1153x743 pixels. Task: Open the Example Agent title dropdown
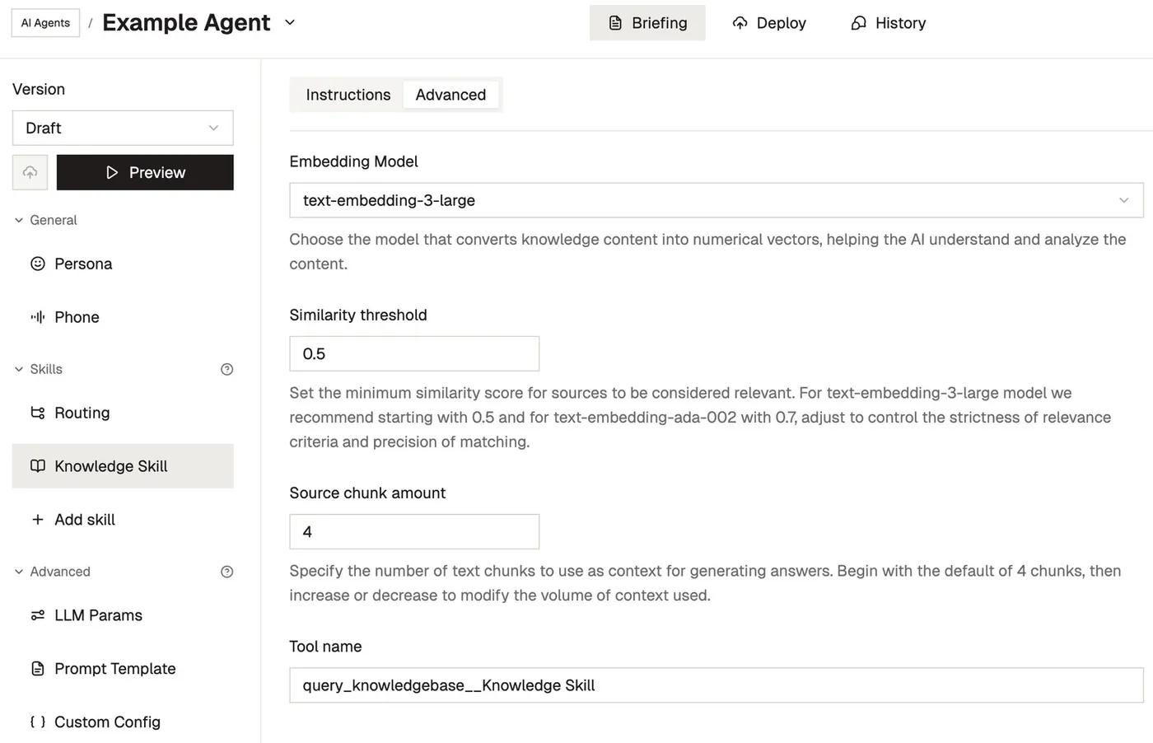click(x=290, y=23)
